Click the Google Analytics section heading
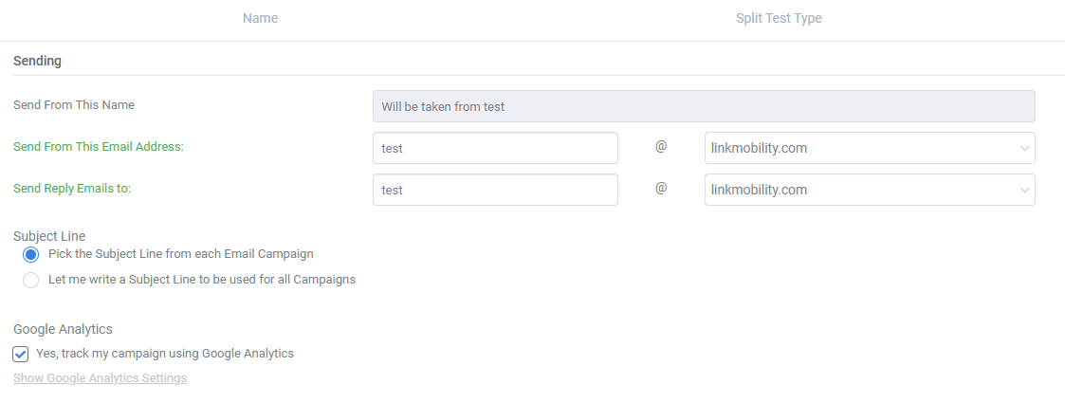The width and height of the screenshot is (1065, 403). click(x=63, y=329)
